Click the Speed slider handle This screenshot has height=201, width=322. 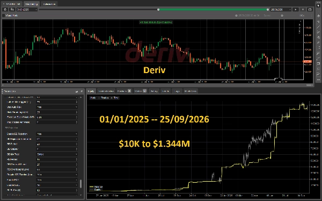(x=282, y=16)
